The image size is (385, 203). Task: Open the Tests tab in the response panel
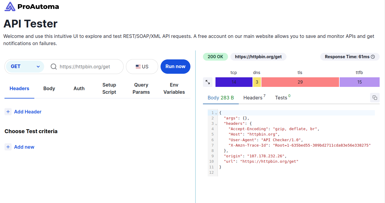pos(280,98)
